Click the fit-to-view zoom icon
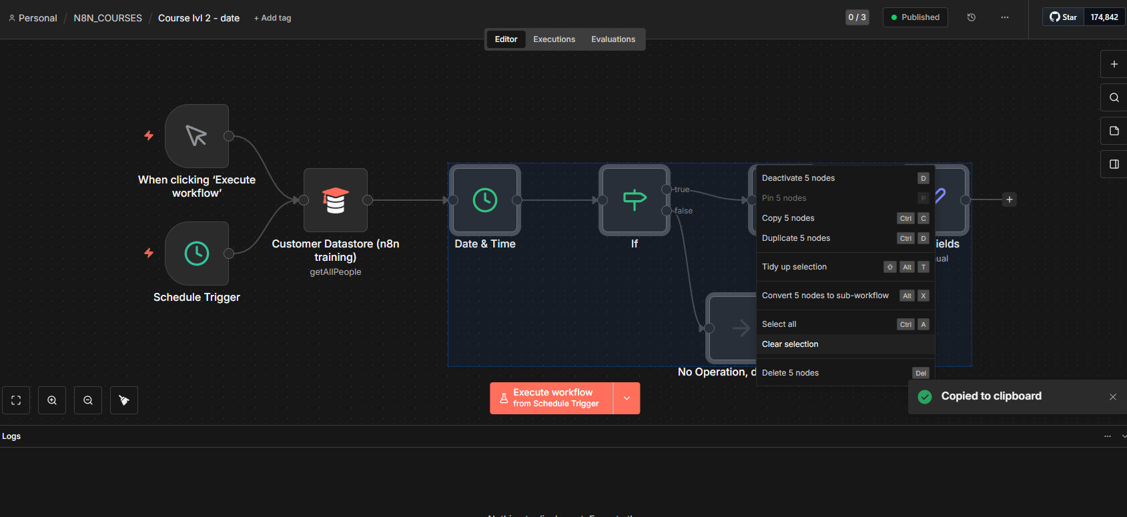 click(x=16, y=400)
